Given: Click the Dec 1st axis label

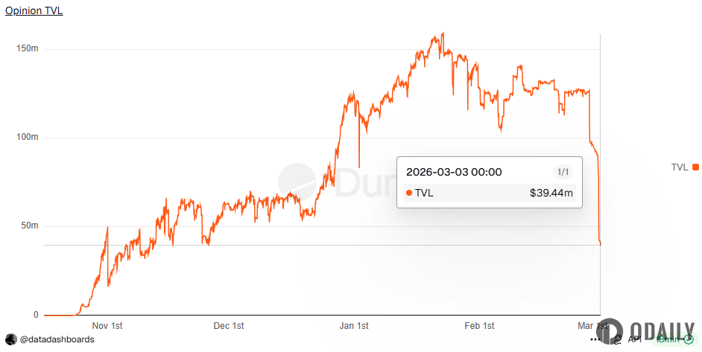Looking at the screenshot, I should tap(229, 326).
